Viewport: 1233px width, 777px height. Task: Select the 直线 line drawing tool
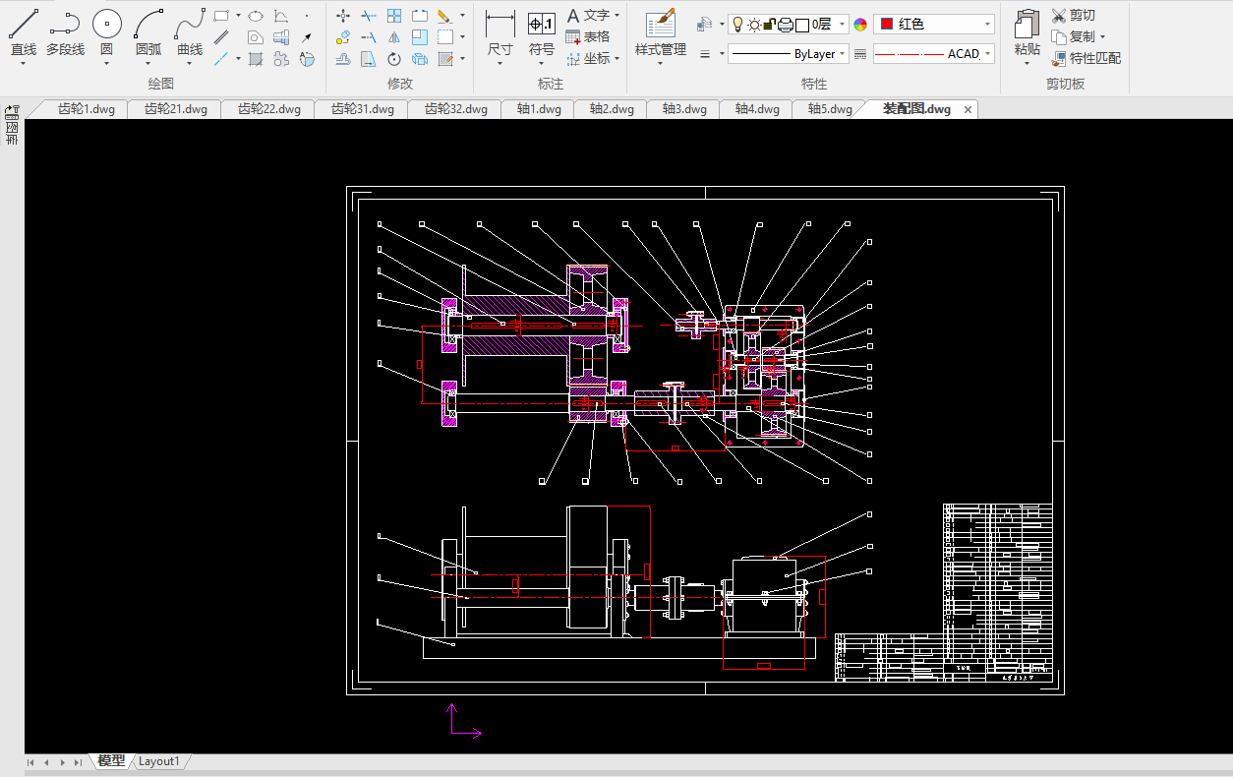(24, 31)
